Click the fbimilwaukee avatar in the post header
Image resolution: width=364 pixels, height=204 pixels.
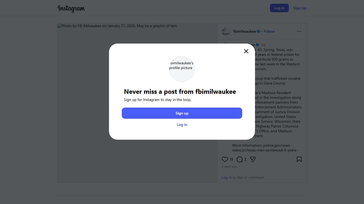click(x=226, y=32)
